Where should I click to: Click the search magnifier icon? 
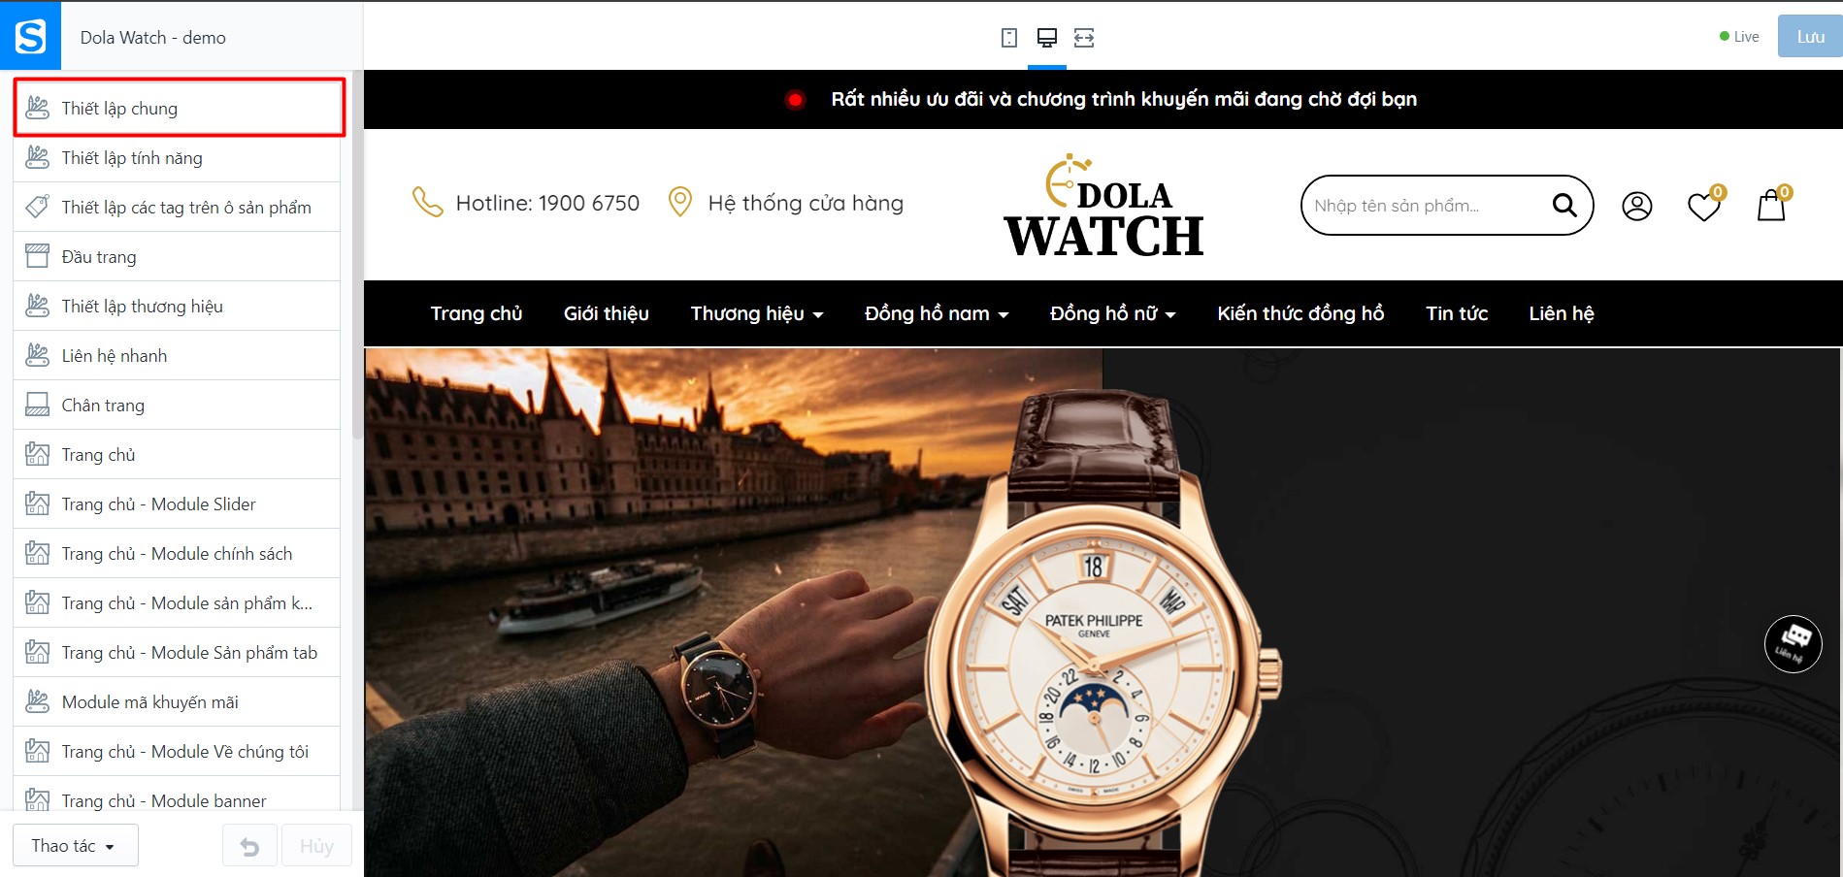pos(1563,205)
